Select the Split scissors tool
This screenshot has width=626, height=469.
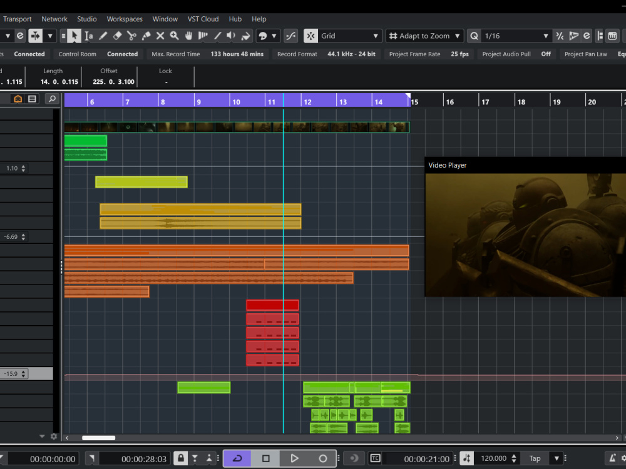tap(131, 36)
